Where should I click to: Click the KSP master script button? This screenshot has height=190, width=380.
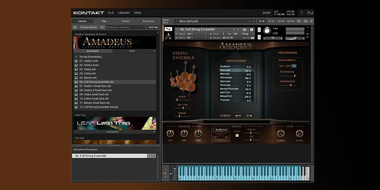click(x=299, y=21)
